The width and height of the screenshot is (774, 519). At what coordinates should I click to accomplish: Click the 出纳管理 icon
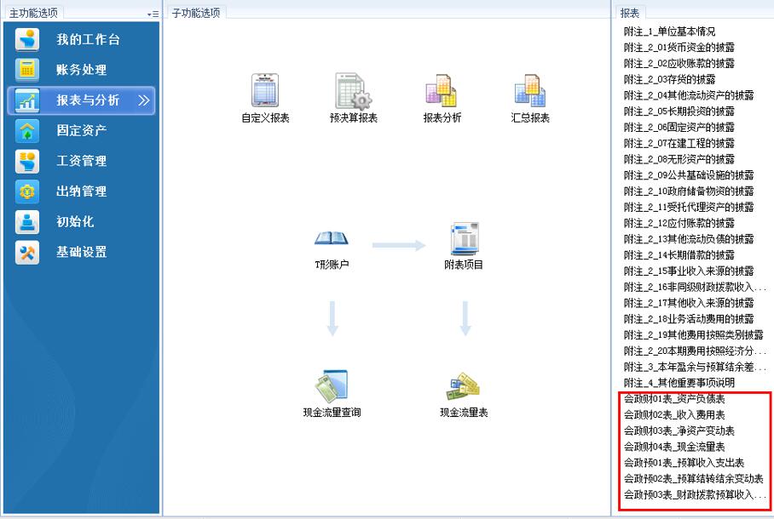(27, 191)
